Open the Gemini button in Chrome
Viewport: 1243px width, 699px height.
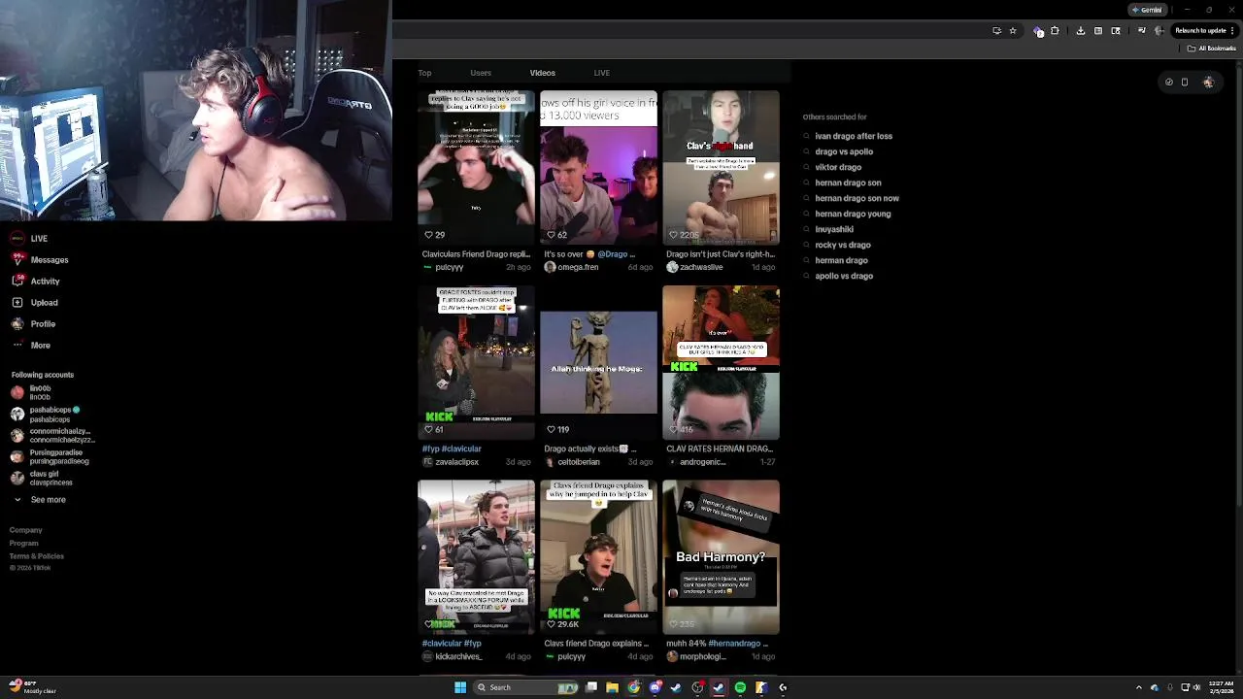point(1147,10)
